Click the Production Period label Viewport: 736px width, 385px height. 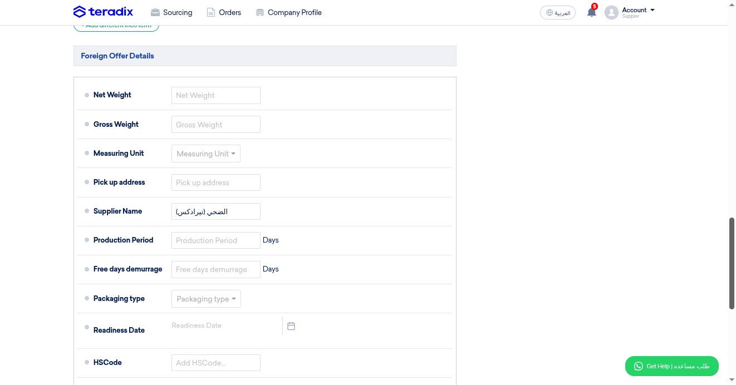tap(123, 240)
